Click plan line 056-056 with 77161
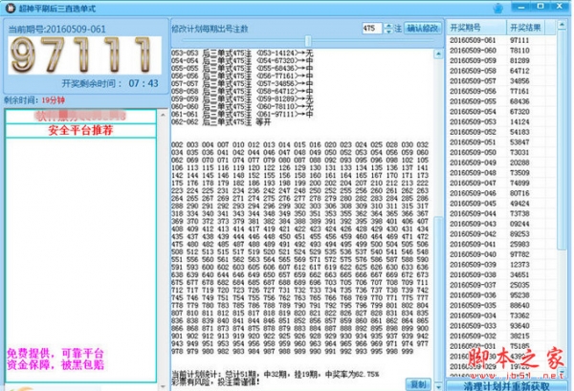The width and height of the screenshot is (574, 391). [x=242, y=76]
